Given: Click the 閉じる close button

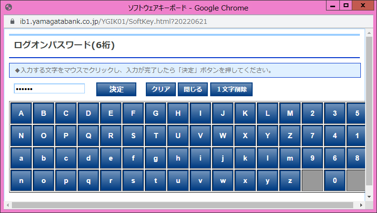Looking at the screenshot, I should [193, 90].
